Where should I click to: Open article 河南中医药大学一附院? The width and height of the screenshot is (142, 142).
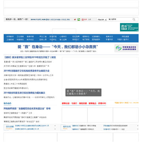(28, 75)
